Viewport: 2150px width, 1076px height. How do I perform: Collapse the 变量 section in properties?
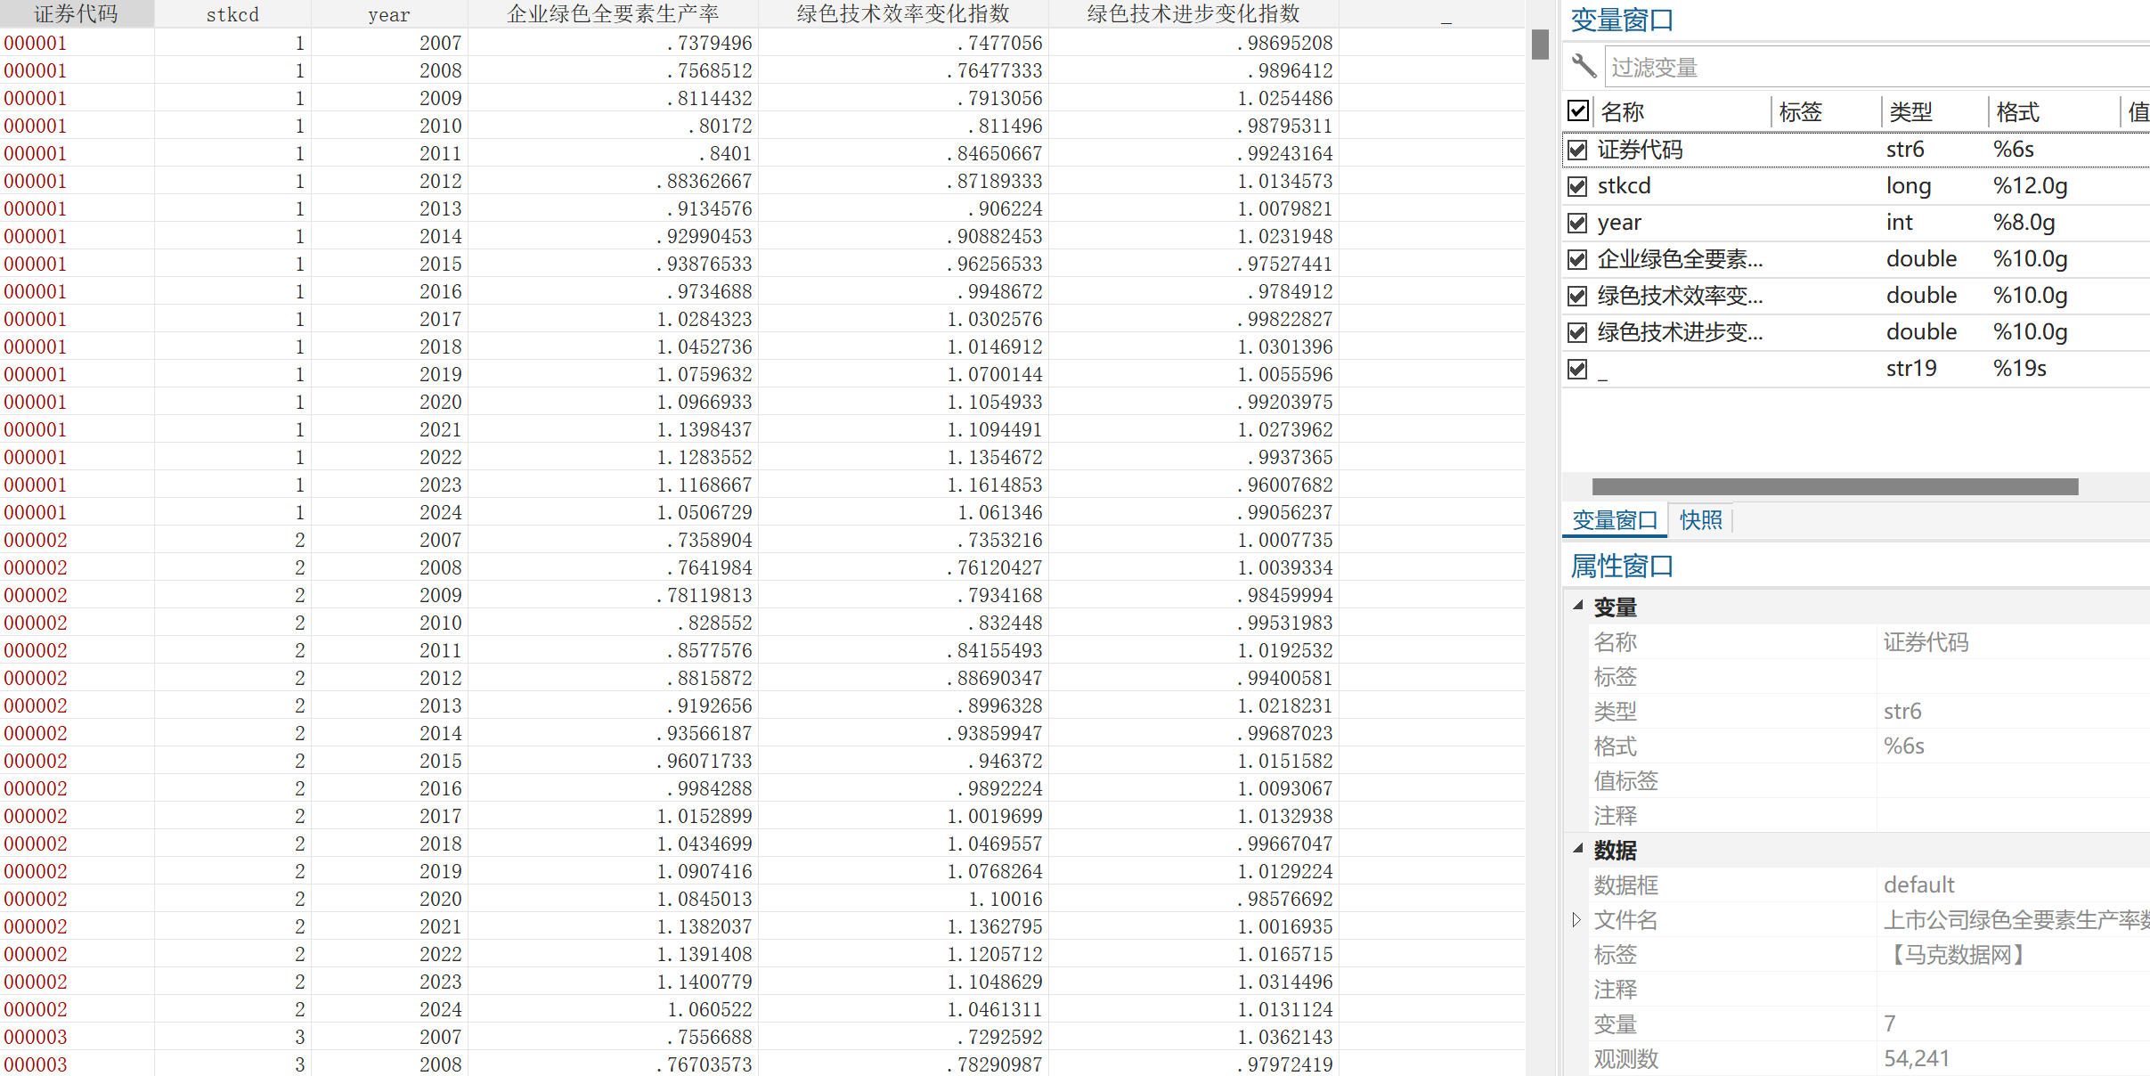1578,606
